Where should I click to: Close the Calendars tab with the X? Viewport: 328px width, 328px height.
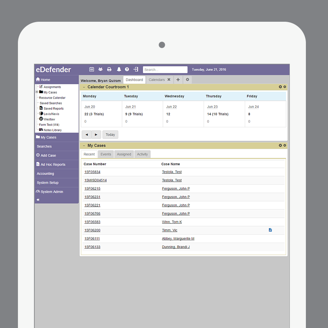169,79
